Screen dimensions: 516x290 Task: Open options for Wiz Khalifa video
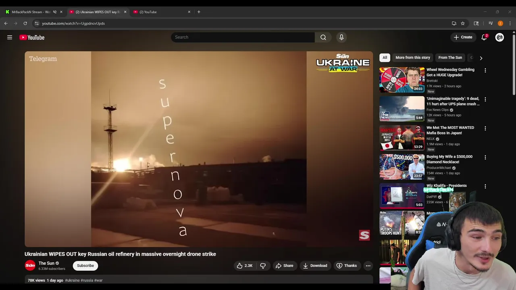(x=485, y=186)
